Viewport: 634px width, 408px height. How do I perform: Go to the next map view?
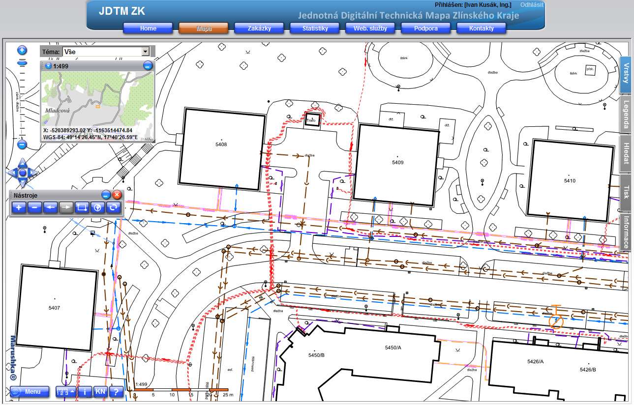click(x=66, y=207)
